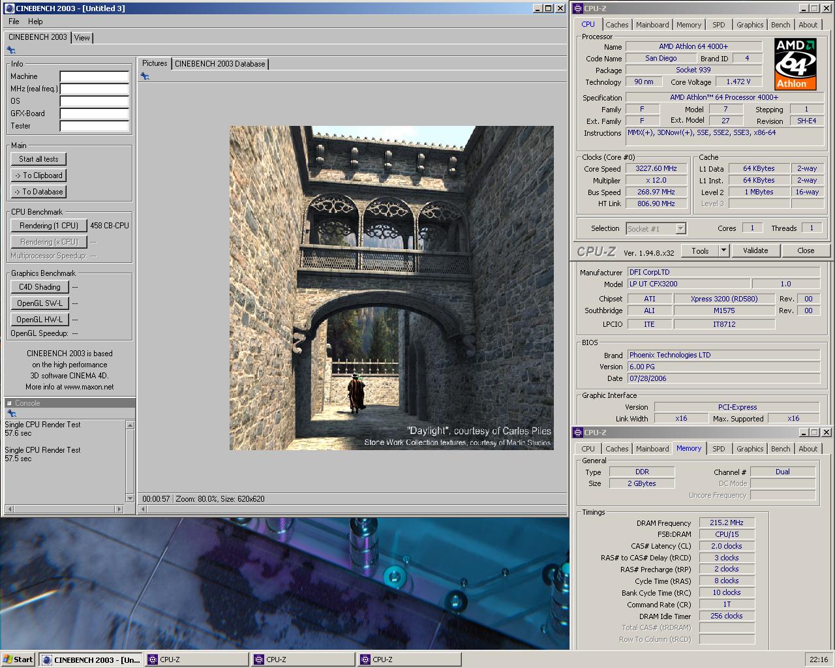Screen dimensions: 835x668
Task: Click the To Database button
Action: coord(38,192)
